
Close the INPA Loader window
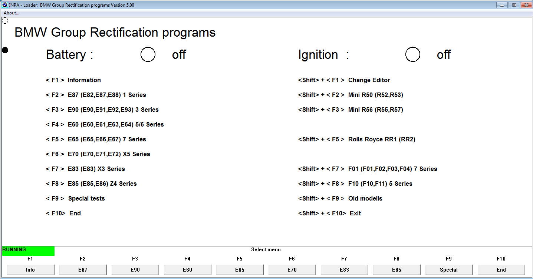click(x=526, y=5)
